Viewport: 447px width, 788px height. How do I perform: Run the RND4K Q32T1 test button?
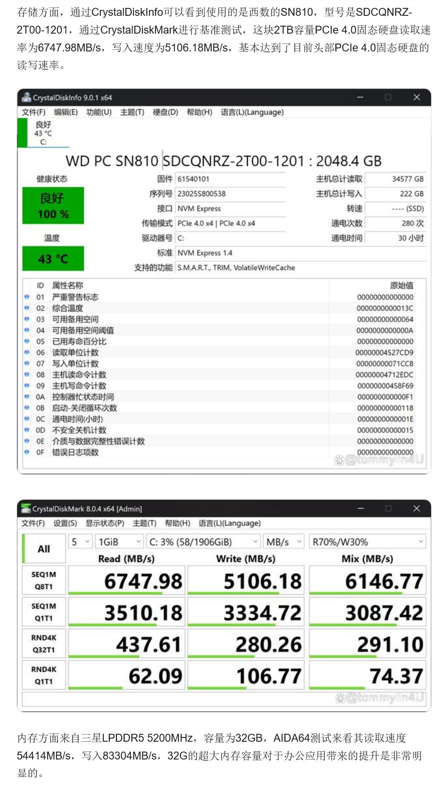(x=43, y=644)
